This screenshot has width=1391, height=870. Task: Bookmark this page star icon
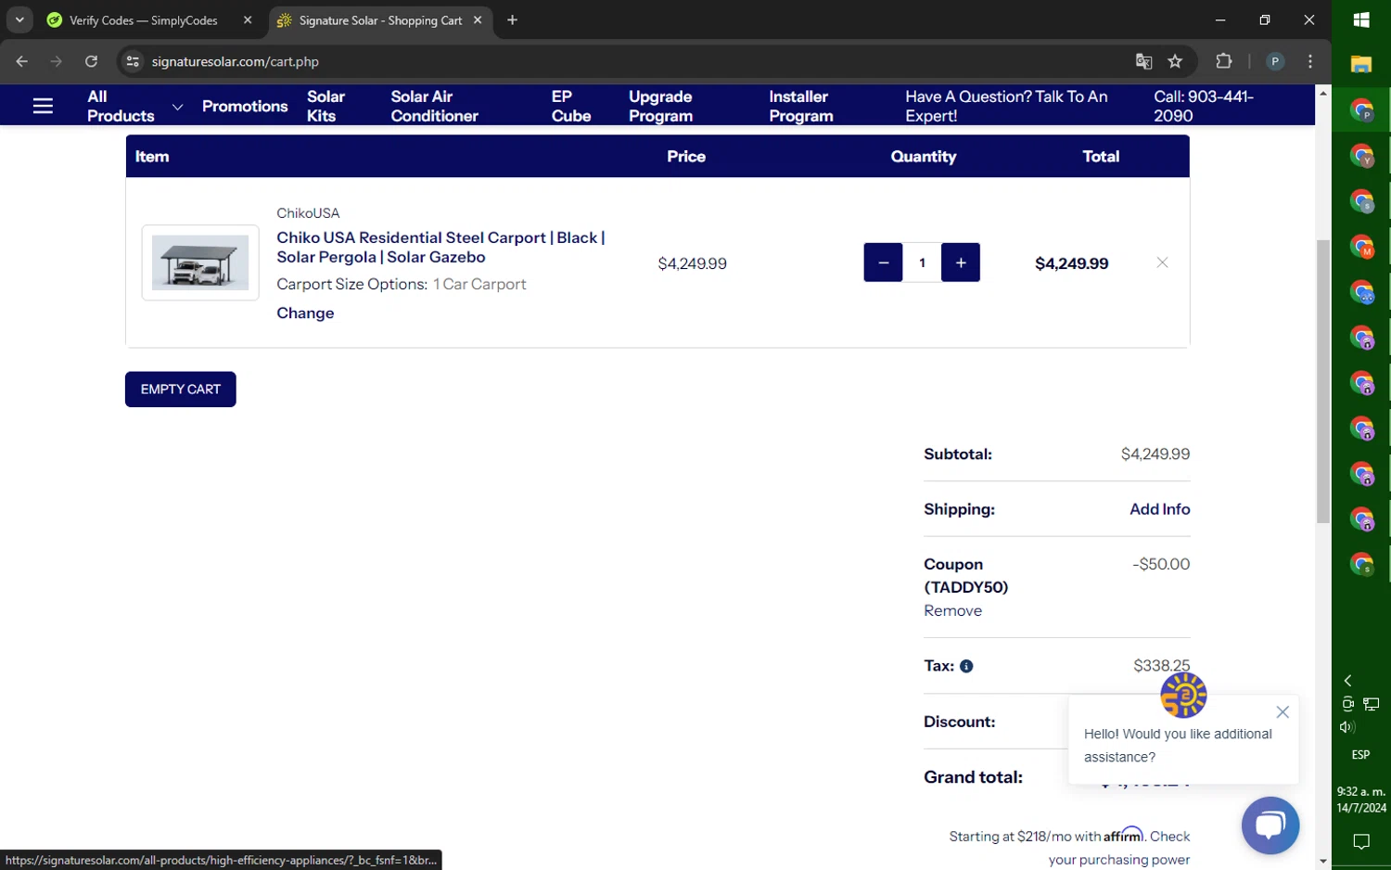1175,61
